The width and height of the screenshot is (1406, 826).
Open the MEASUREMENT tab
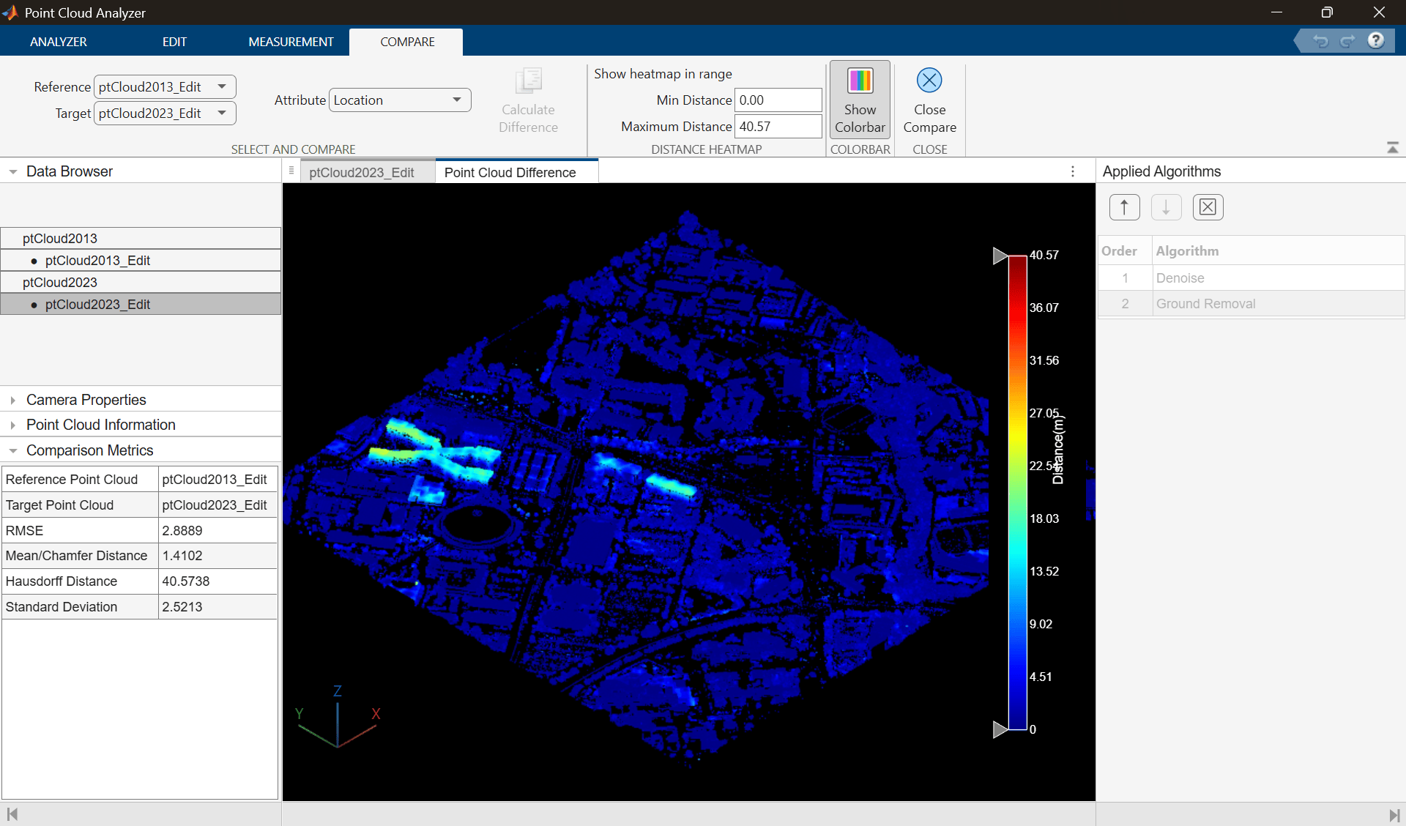pyautogui.click(x=291, y=42)
